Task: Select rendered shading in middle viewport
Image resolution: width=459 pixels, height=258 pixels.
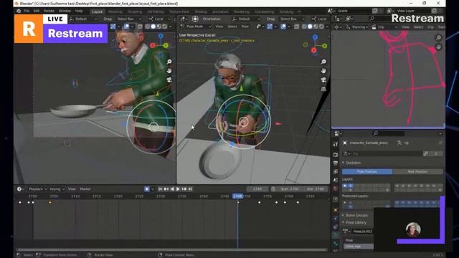Action: [321, 27]
